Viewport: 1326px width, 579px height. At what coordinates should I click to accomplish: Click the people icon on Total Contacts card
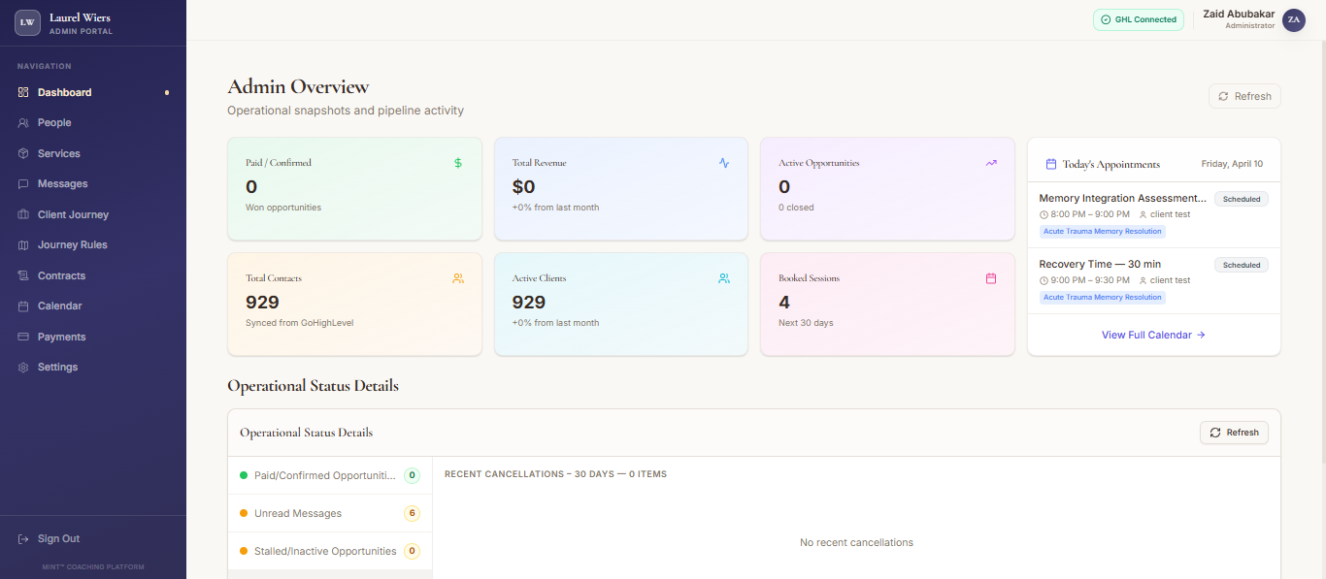pyautogui.click(x=458, y=278)
